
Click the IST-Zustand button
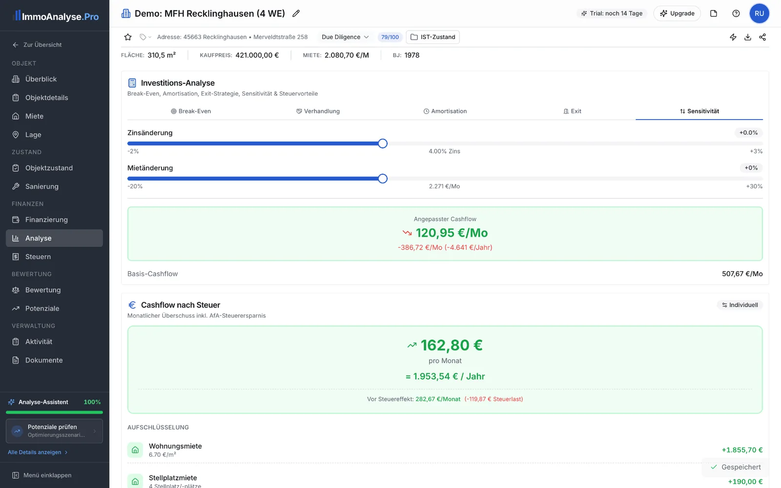[x=432, y=37]
